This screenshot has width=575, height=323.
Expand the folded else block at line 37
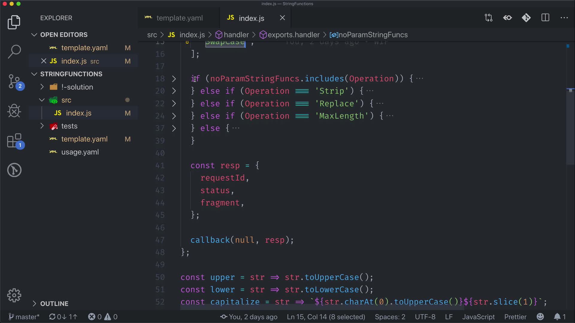coord(174,128)
